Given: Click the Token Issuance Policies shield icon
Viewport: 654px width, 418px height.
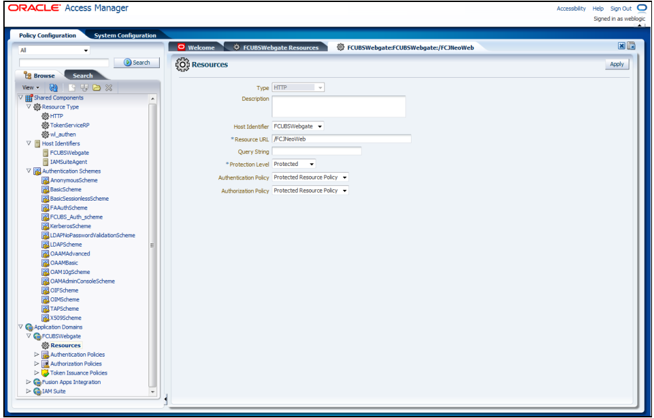Looking at the screenshot, I should point(45,373).
